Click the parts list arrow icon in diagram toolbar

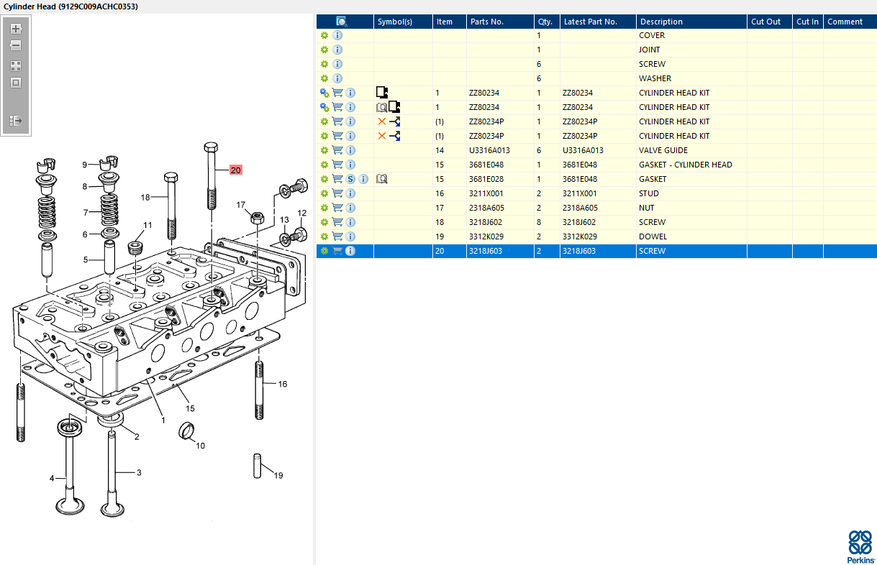click(16, 121)
